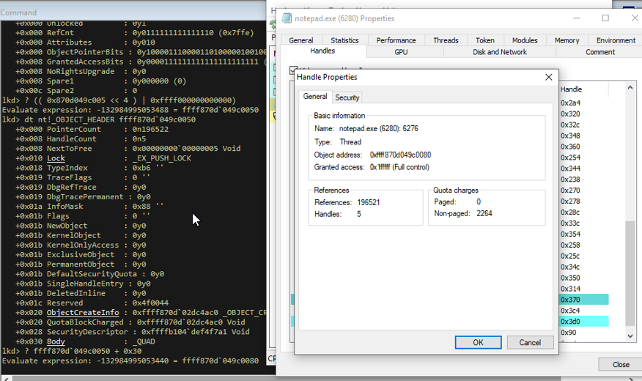642x381 pixels.
Task: Click the handle list scroll-up arrow
Action: (630, 88)
